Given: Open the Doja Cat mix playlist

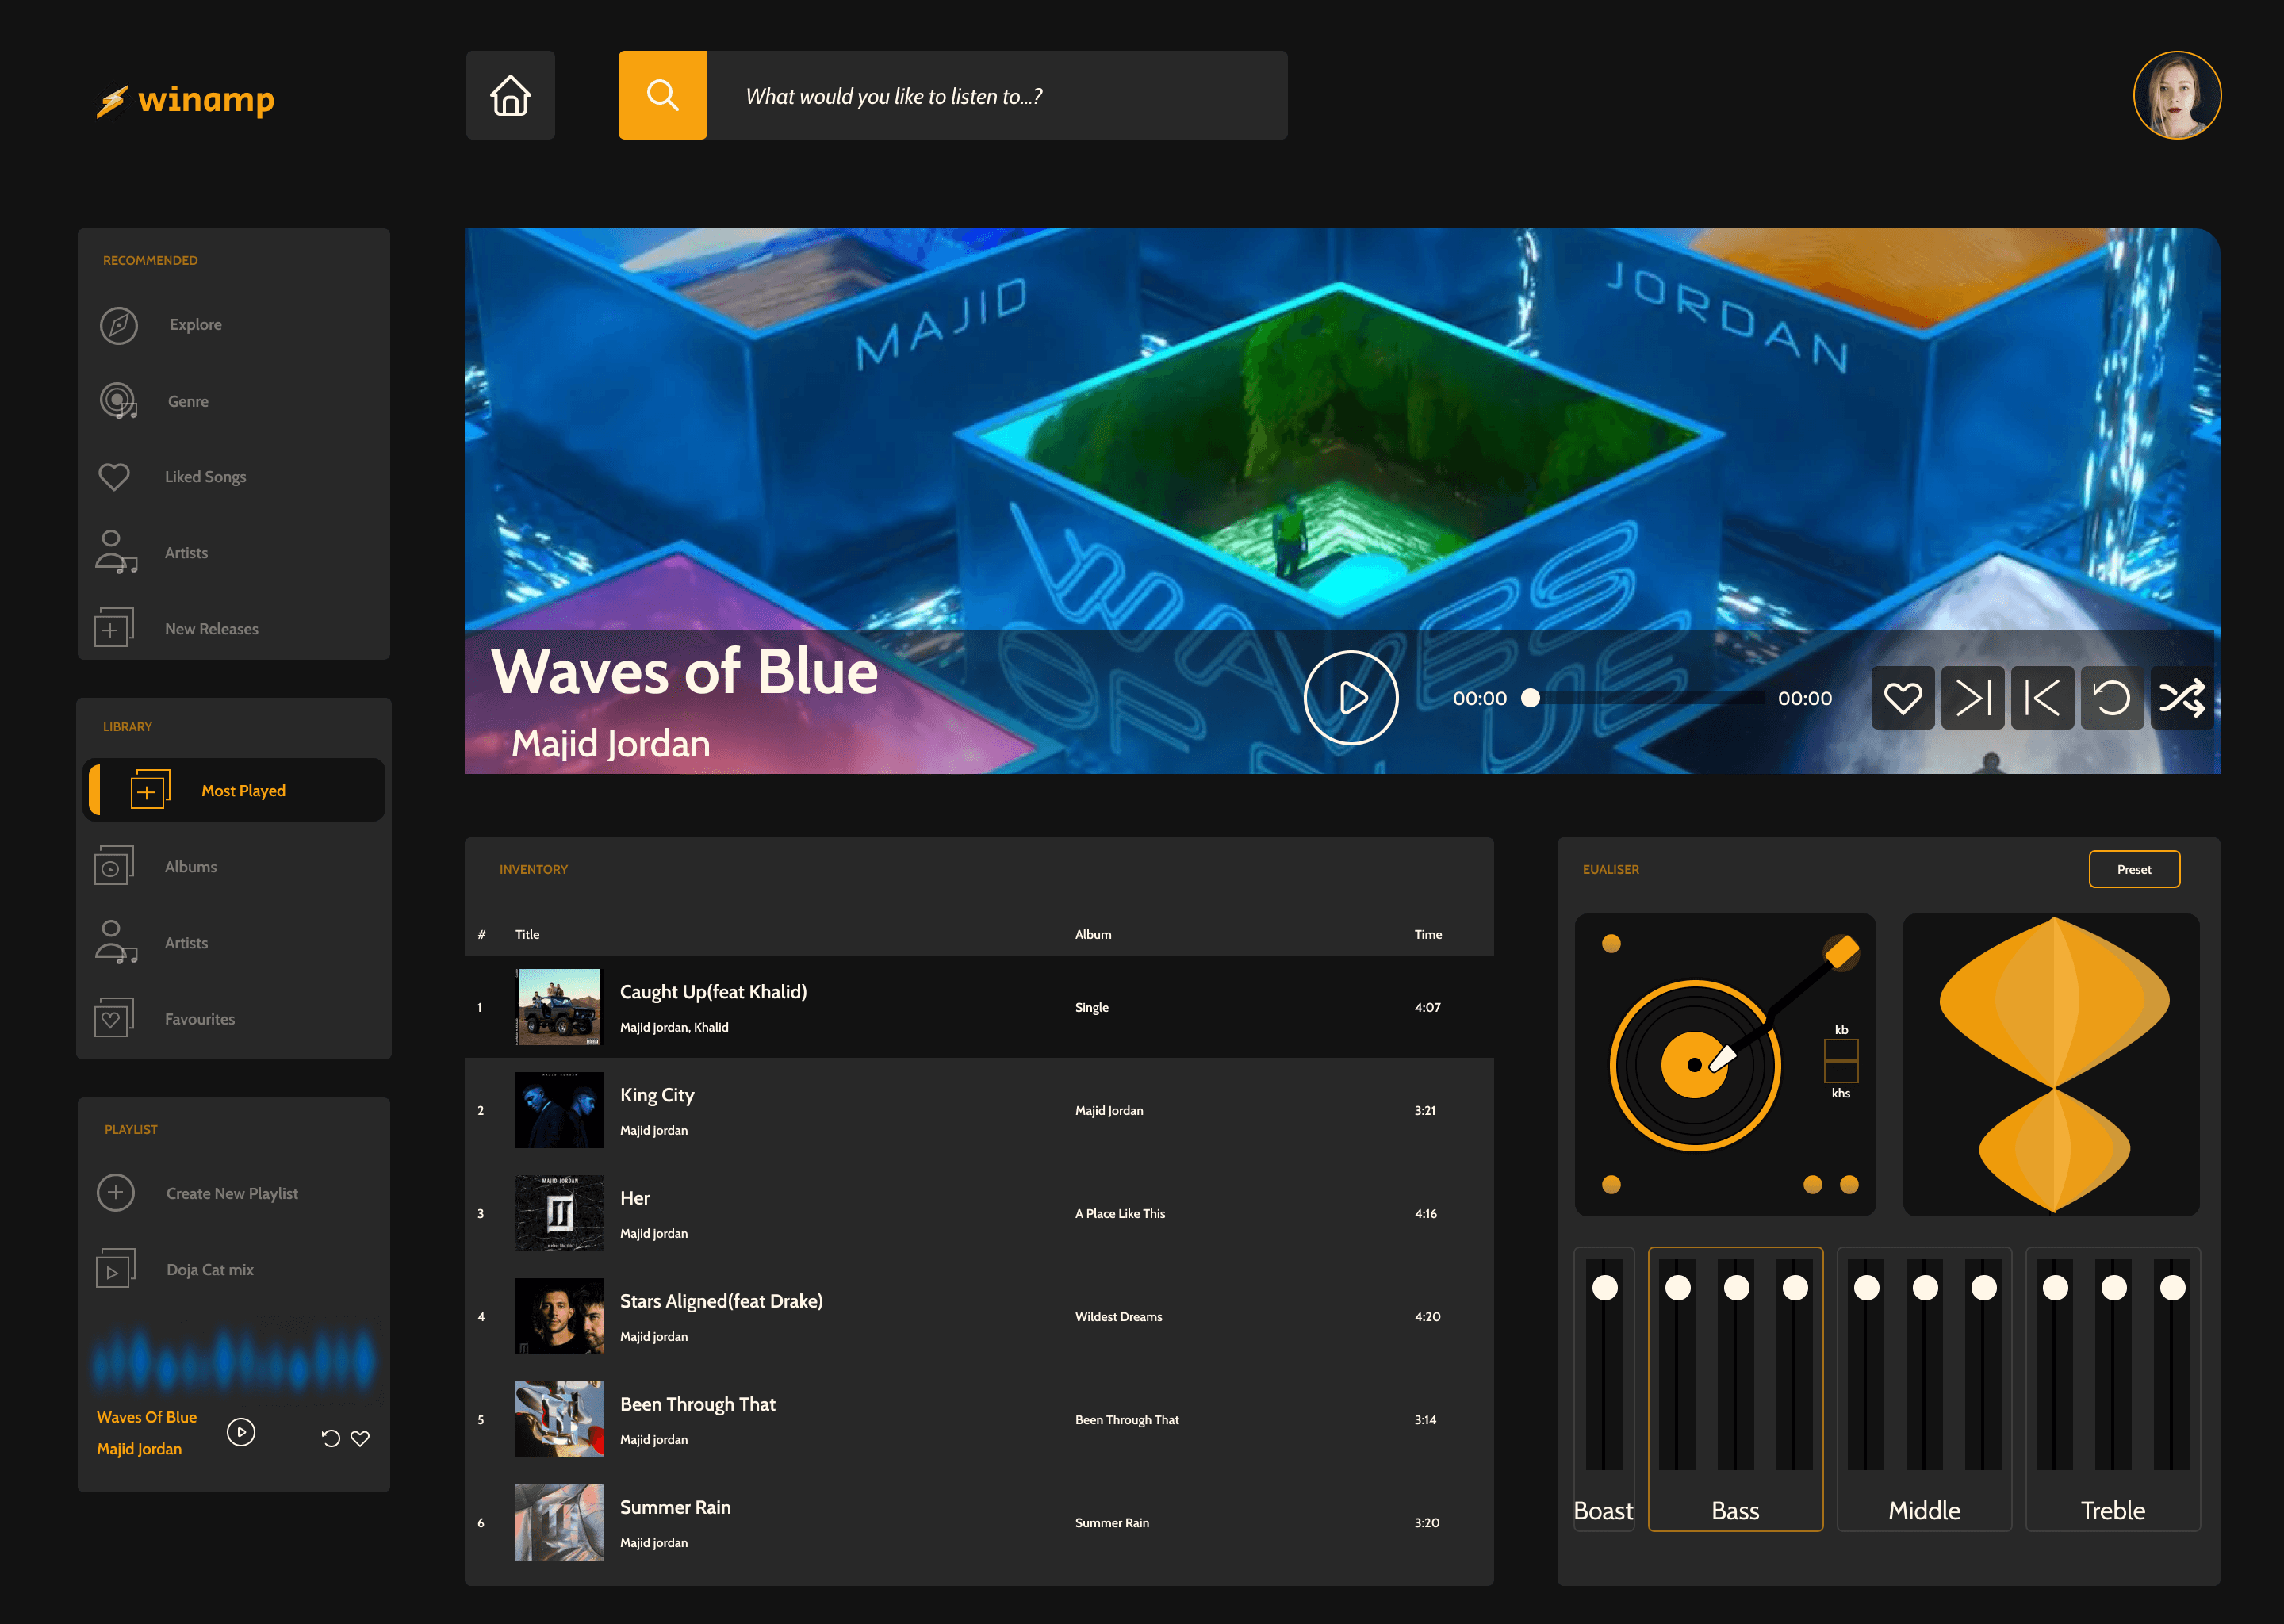Looking at the screenshot, I should [210, 1270].
